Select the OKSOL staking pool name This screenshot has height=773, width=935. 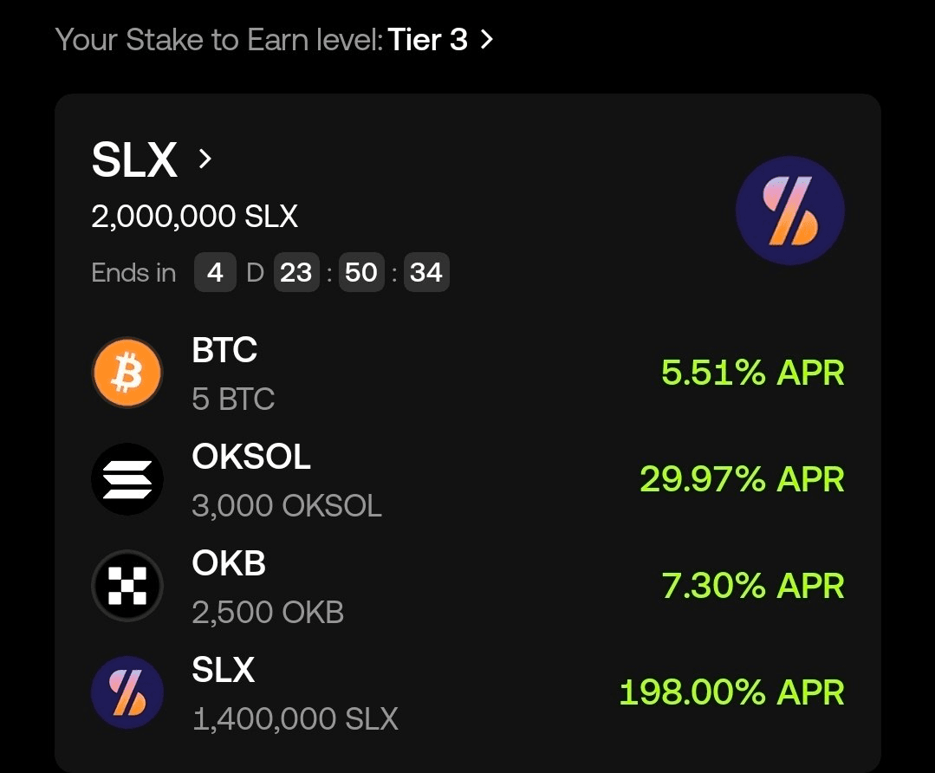coord(251,457)
